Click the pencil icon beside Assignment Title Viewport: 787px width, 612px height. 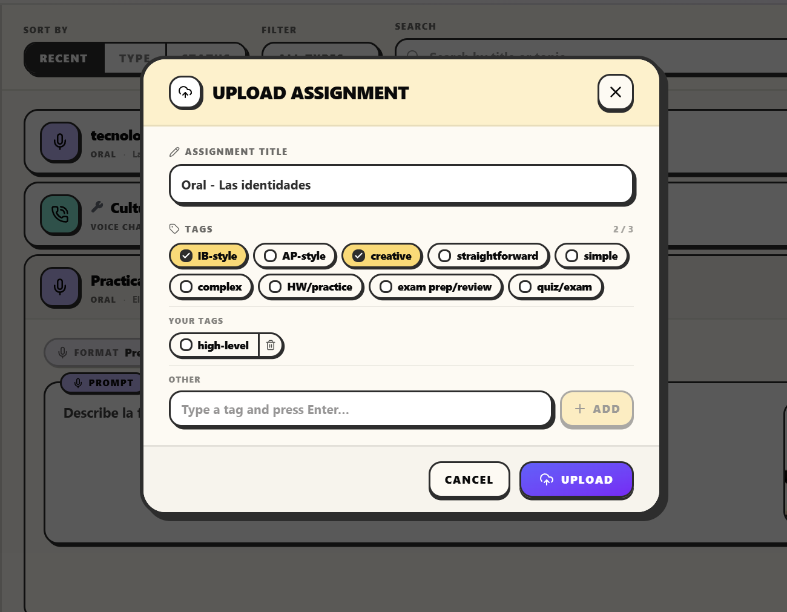pyautogui.click(x=174, y=152)
